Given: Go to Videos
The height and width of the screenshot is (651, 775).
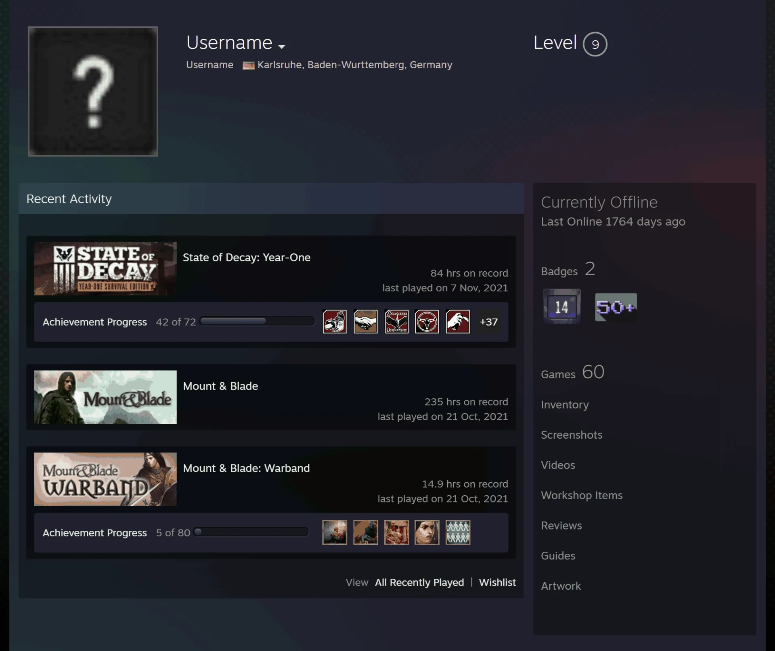Looking at the screenshot, I should click(x=558, y=465).
